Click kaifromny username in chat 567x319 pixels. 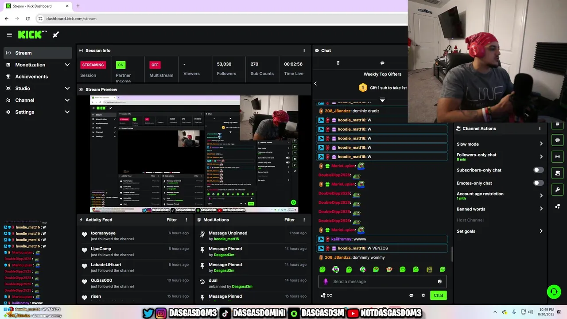(x=341, y=239)
